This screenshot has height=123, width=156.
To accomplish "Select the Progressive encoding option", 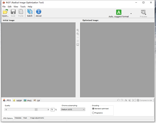I will coord(97,113).
